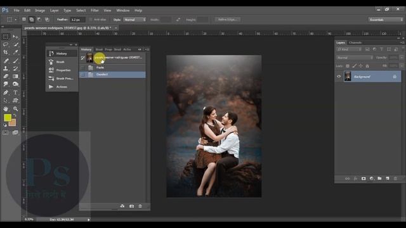Select the Hand tool
This screenshot has height=228, width=406.
(x=6, y=109)
